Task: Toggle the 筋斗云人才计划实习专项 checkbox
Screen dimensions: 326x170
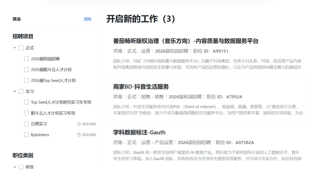Action: tap(26, 113)
